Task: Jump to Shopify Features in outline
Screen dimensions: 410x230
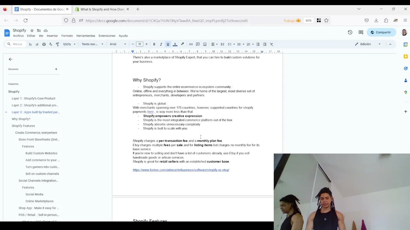Action: [23, 126]
